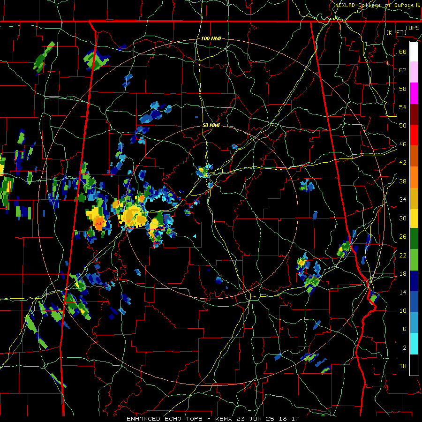Click the bright yellow legend swatch
422x422 pixels.
pos(414,218)
